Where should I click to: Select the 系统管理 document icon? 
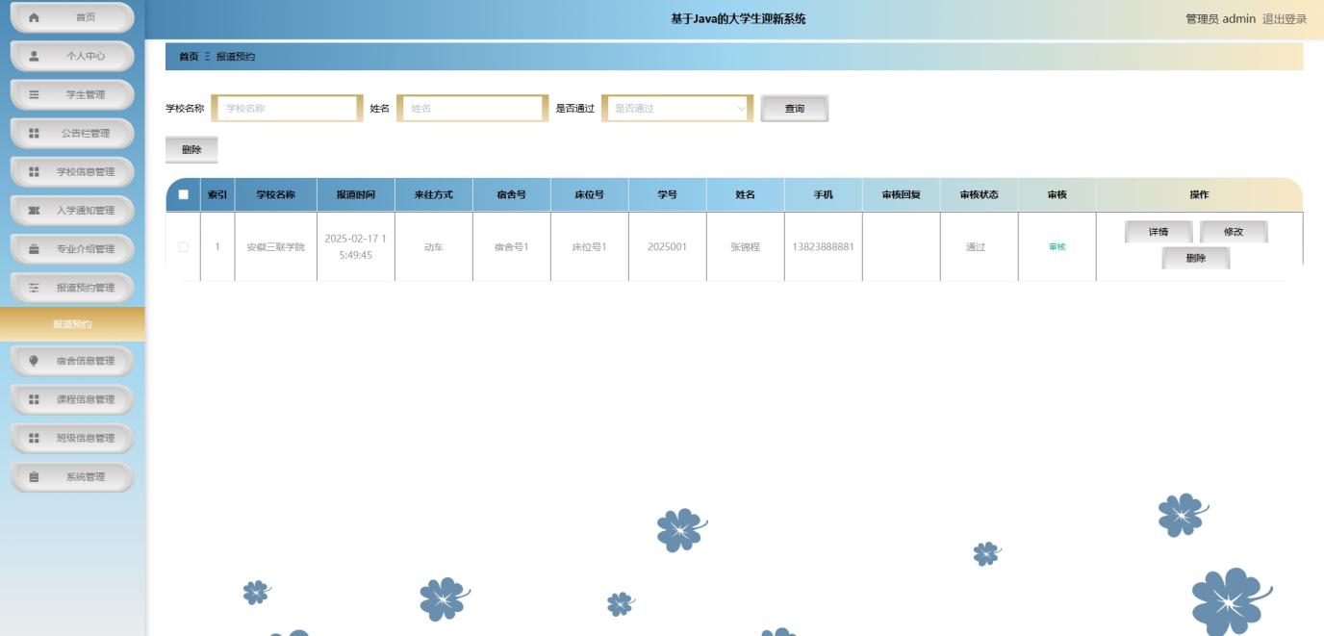34,476
